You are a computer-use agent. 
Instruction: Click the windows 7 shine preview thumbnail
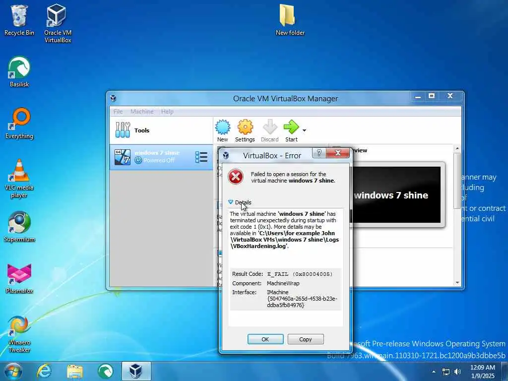pyautogui.click(x=396, y=195)
